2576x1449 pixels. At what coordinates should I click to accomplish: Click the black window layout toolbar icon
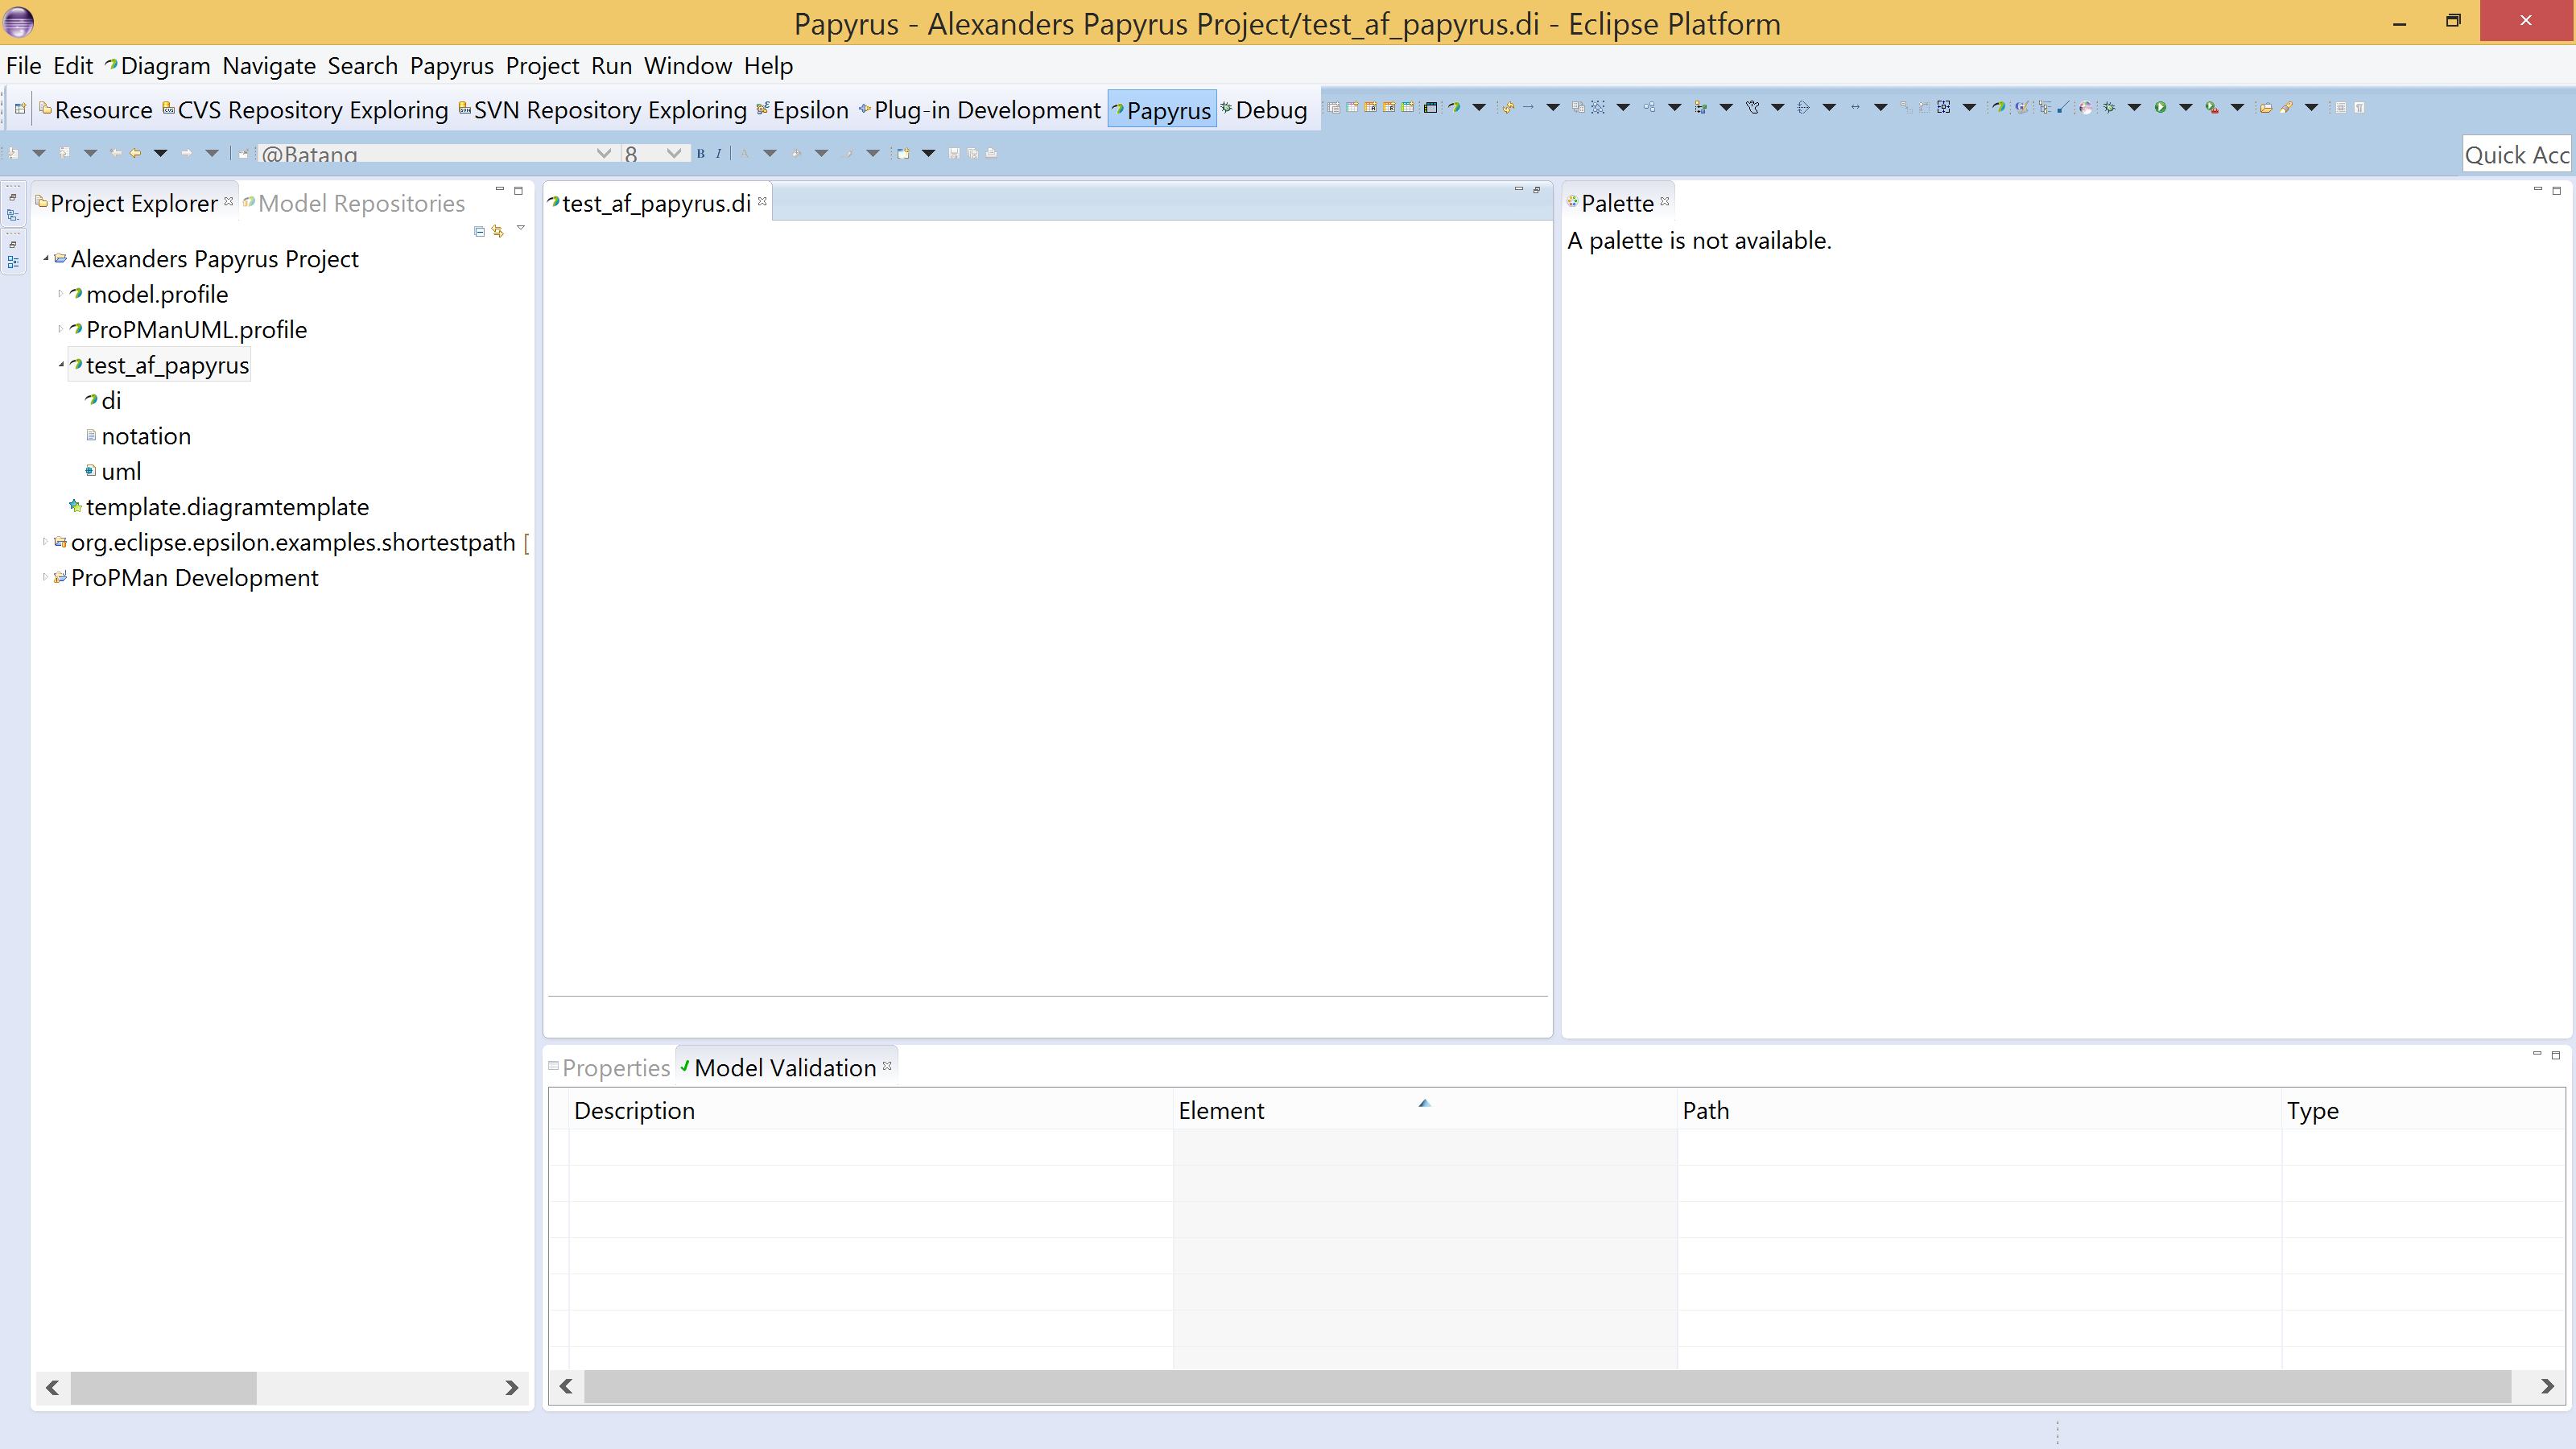[1430, 108]
